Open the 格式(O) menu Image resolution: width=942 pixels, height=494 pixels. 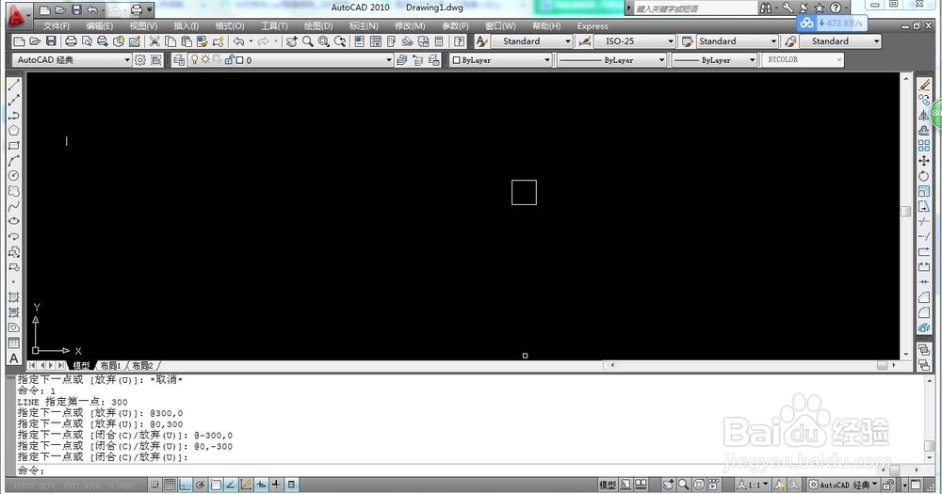230,25
